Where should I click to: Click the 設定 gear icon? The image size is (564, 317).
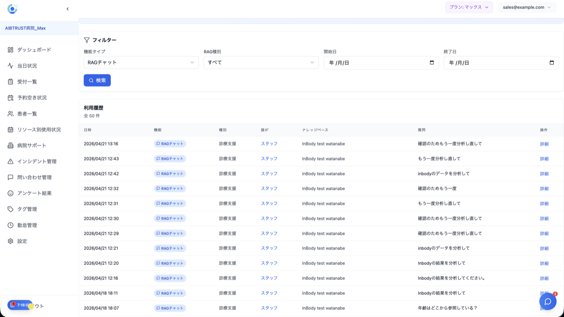pos(10,241)
